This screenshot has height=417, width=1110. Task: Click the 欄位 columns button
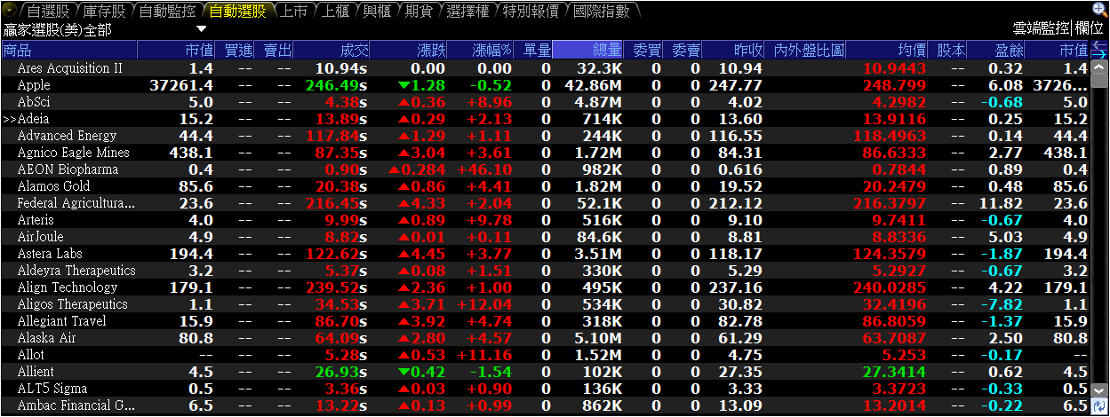click(1090, 29)
